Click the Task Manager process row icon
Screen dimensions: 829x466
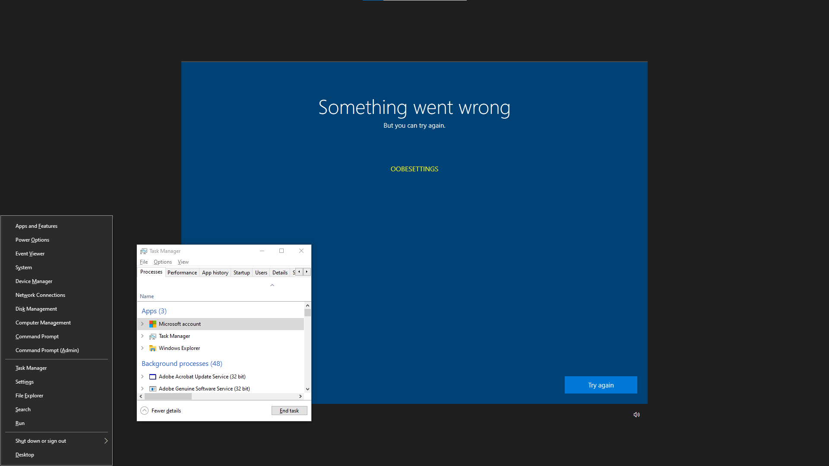tap(153, 336)
